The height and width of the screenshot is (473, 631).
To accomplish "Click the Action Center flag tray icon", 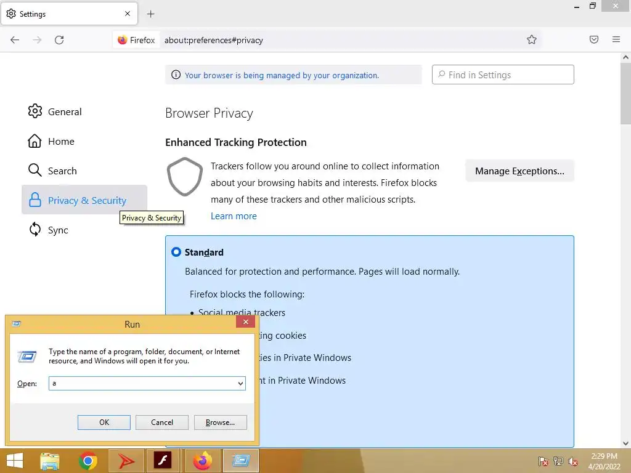I will pyautogui.click(x=543, y=461).
